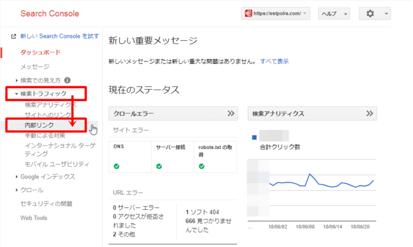Click the 18/06/20 axis date label
Image resolution: width=413 pixels, height=247 pixels.
[x=360, y=227]
